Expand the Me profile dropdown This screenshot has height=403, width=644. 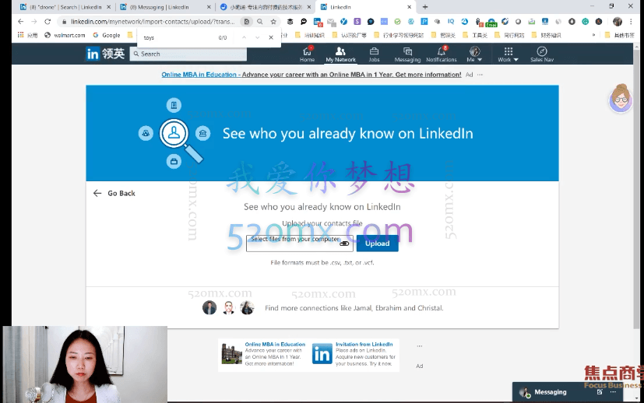(474, 54)
